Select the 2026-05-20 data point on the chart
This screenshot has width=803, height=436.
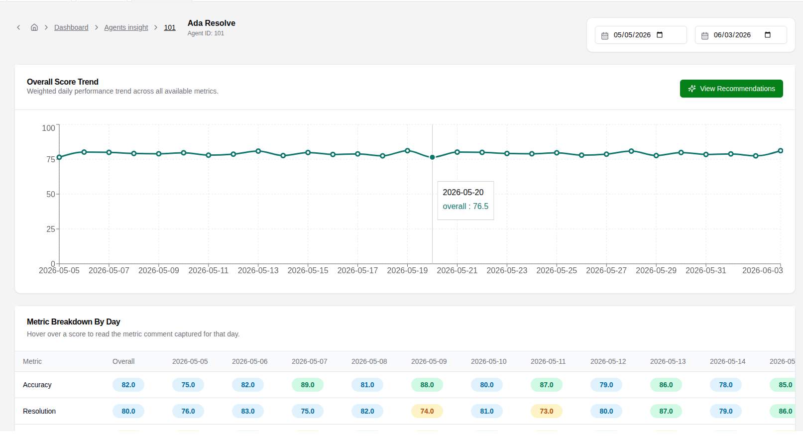(432, 157)
